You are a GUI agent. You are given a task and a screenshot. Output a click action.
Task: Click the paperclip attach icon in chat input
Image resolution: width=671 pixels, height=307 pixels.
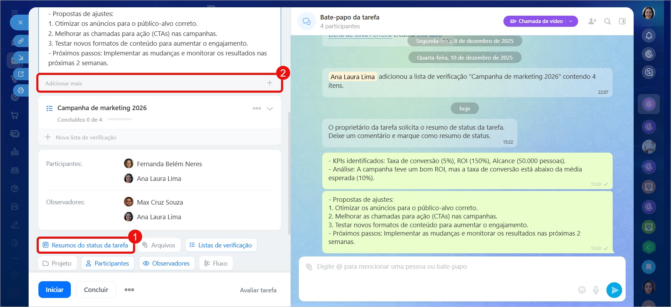tap(309, 267)
